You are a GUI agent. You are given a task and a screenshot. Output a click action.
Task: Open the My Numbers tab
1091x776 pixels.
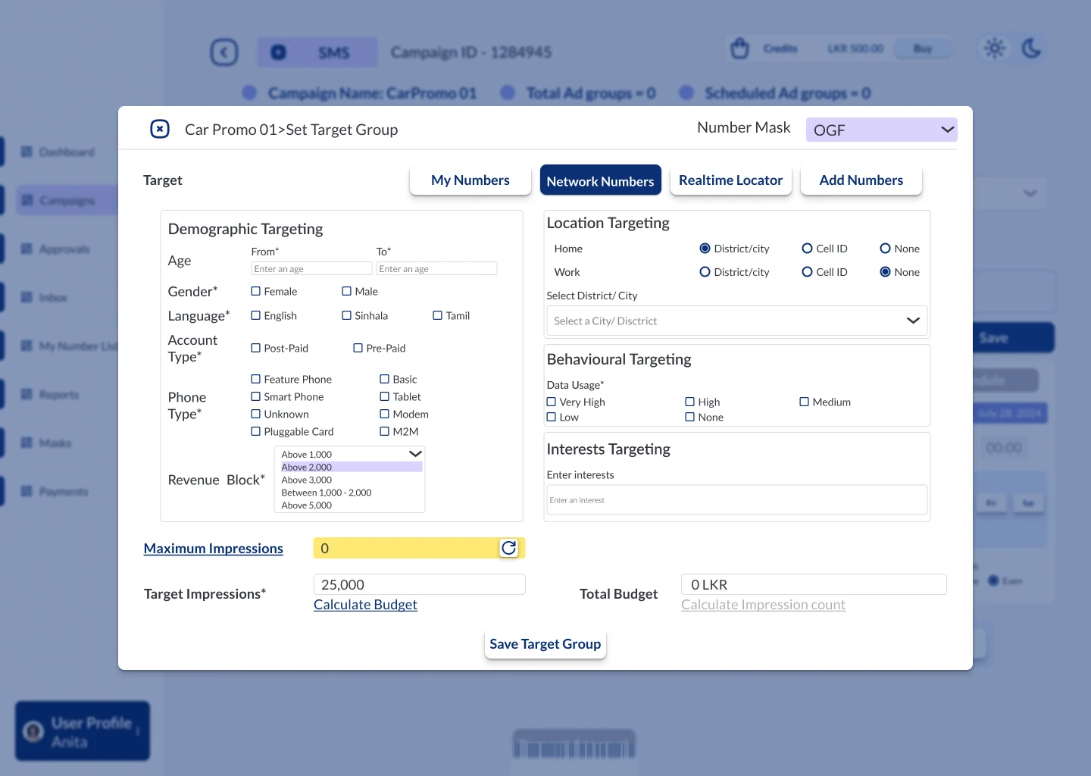[x=470, y=180]
